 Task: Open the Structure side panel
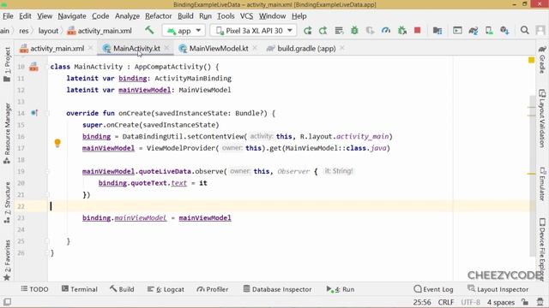7,203
